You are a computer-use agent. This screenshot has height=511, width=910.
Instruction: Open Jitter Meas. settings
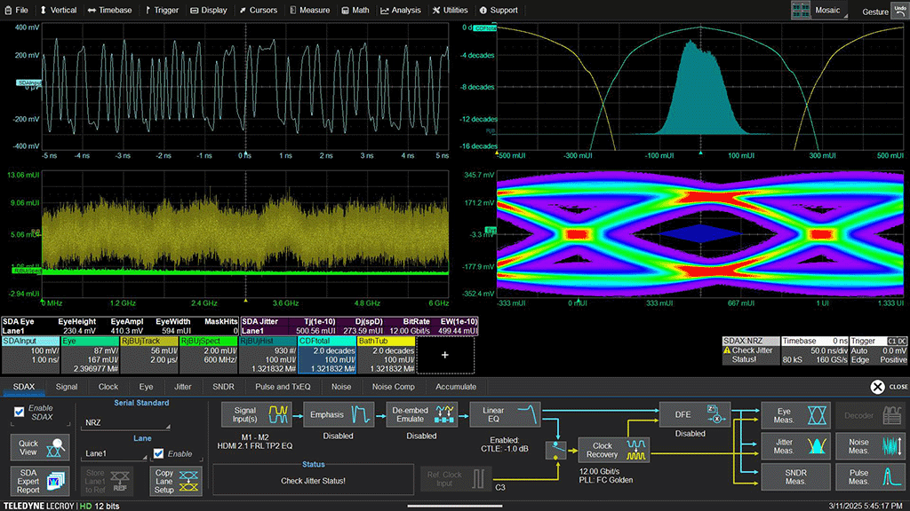coord(794,447)
